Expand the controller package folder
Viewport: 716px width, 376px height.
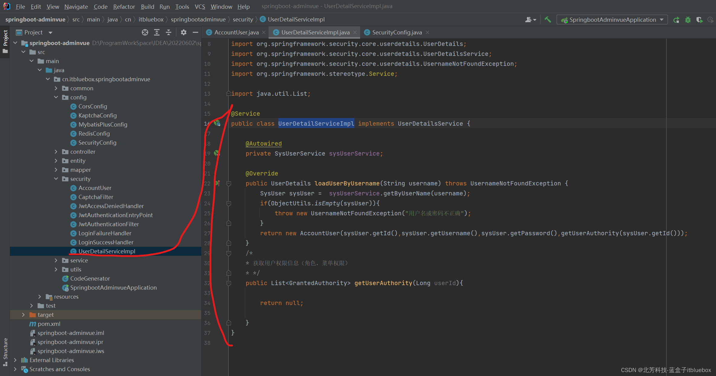click(x=56, y=152)
